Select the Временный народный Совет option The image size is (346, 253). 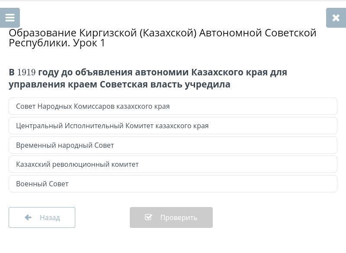pos(173,145)
